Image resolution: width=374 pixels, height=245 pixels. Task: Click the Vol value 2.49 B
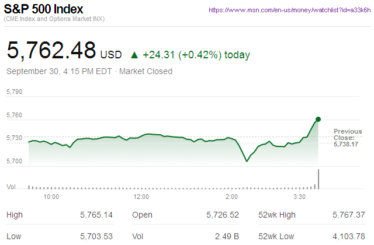(227, 237)
